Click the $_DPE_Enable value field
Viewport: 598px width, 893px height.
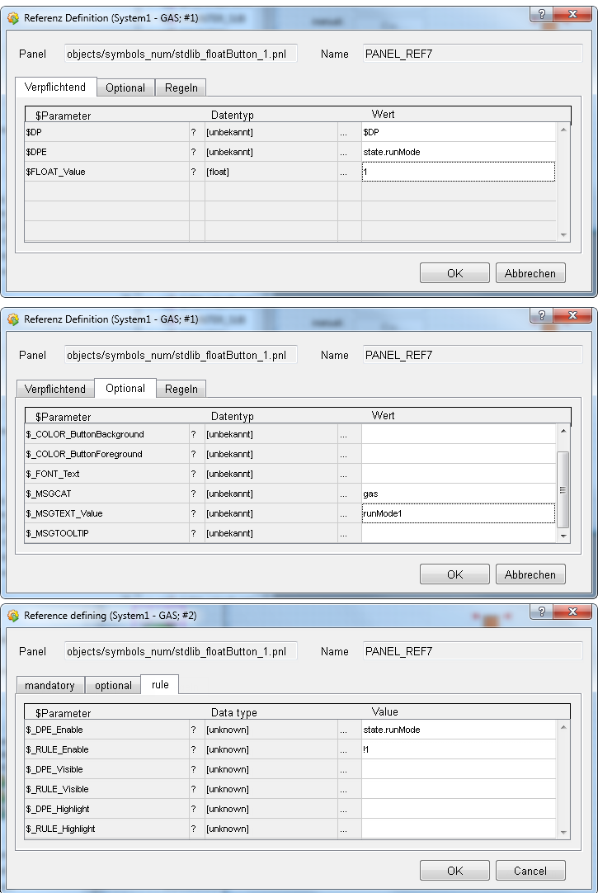click(459, 730)
